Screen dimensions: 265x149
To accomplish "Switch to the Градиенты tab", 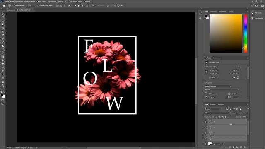I will (222, 12).
